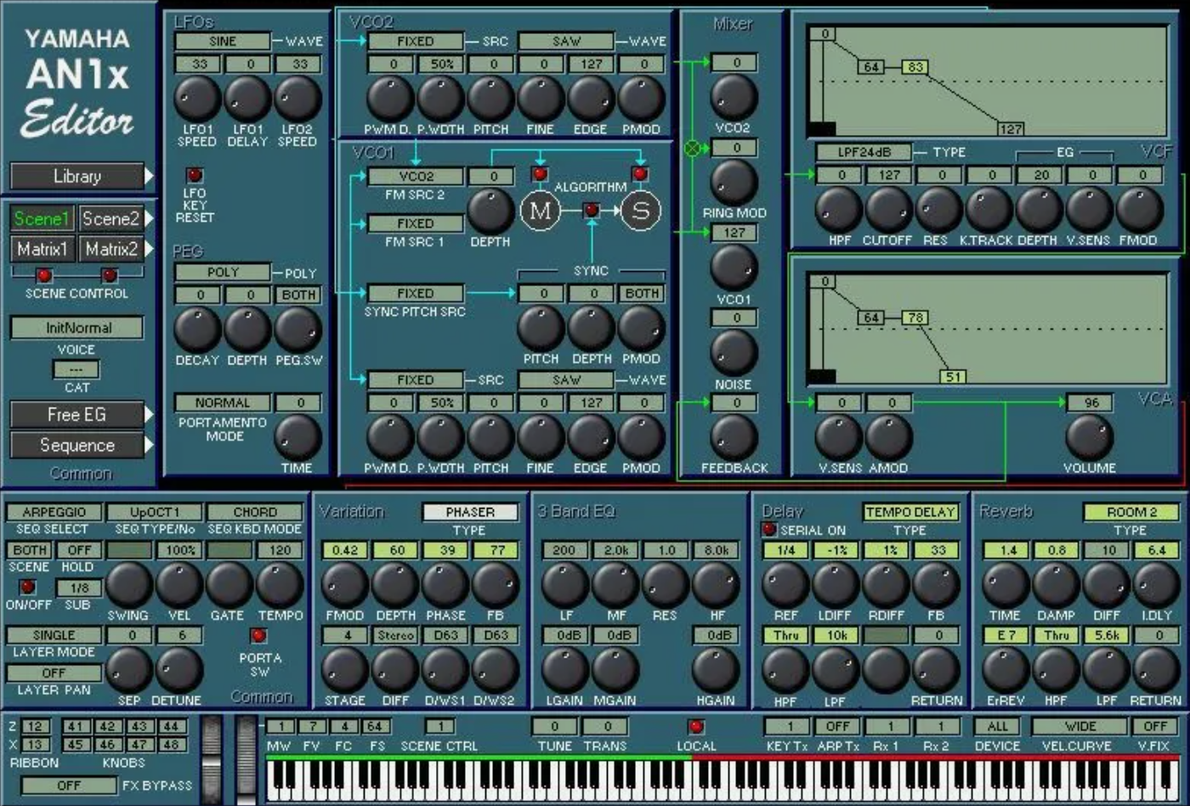Click the LFO1 SPEED knob
This screenshot has height=806, width=1190.
[x=197, y=99]
